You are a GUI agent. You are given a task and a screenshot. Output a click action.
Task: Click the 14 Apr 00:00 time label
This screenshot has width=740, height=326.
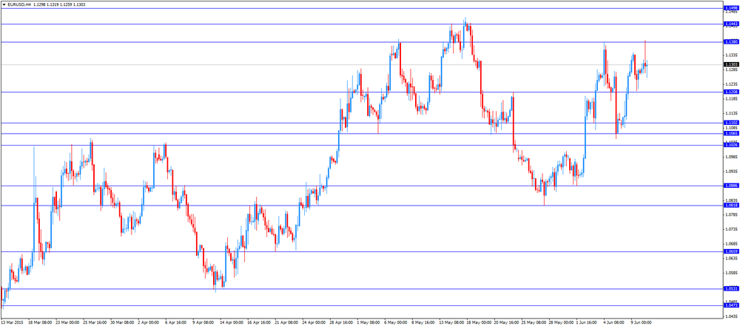[x=232, y=322]
